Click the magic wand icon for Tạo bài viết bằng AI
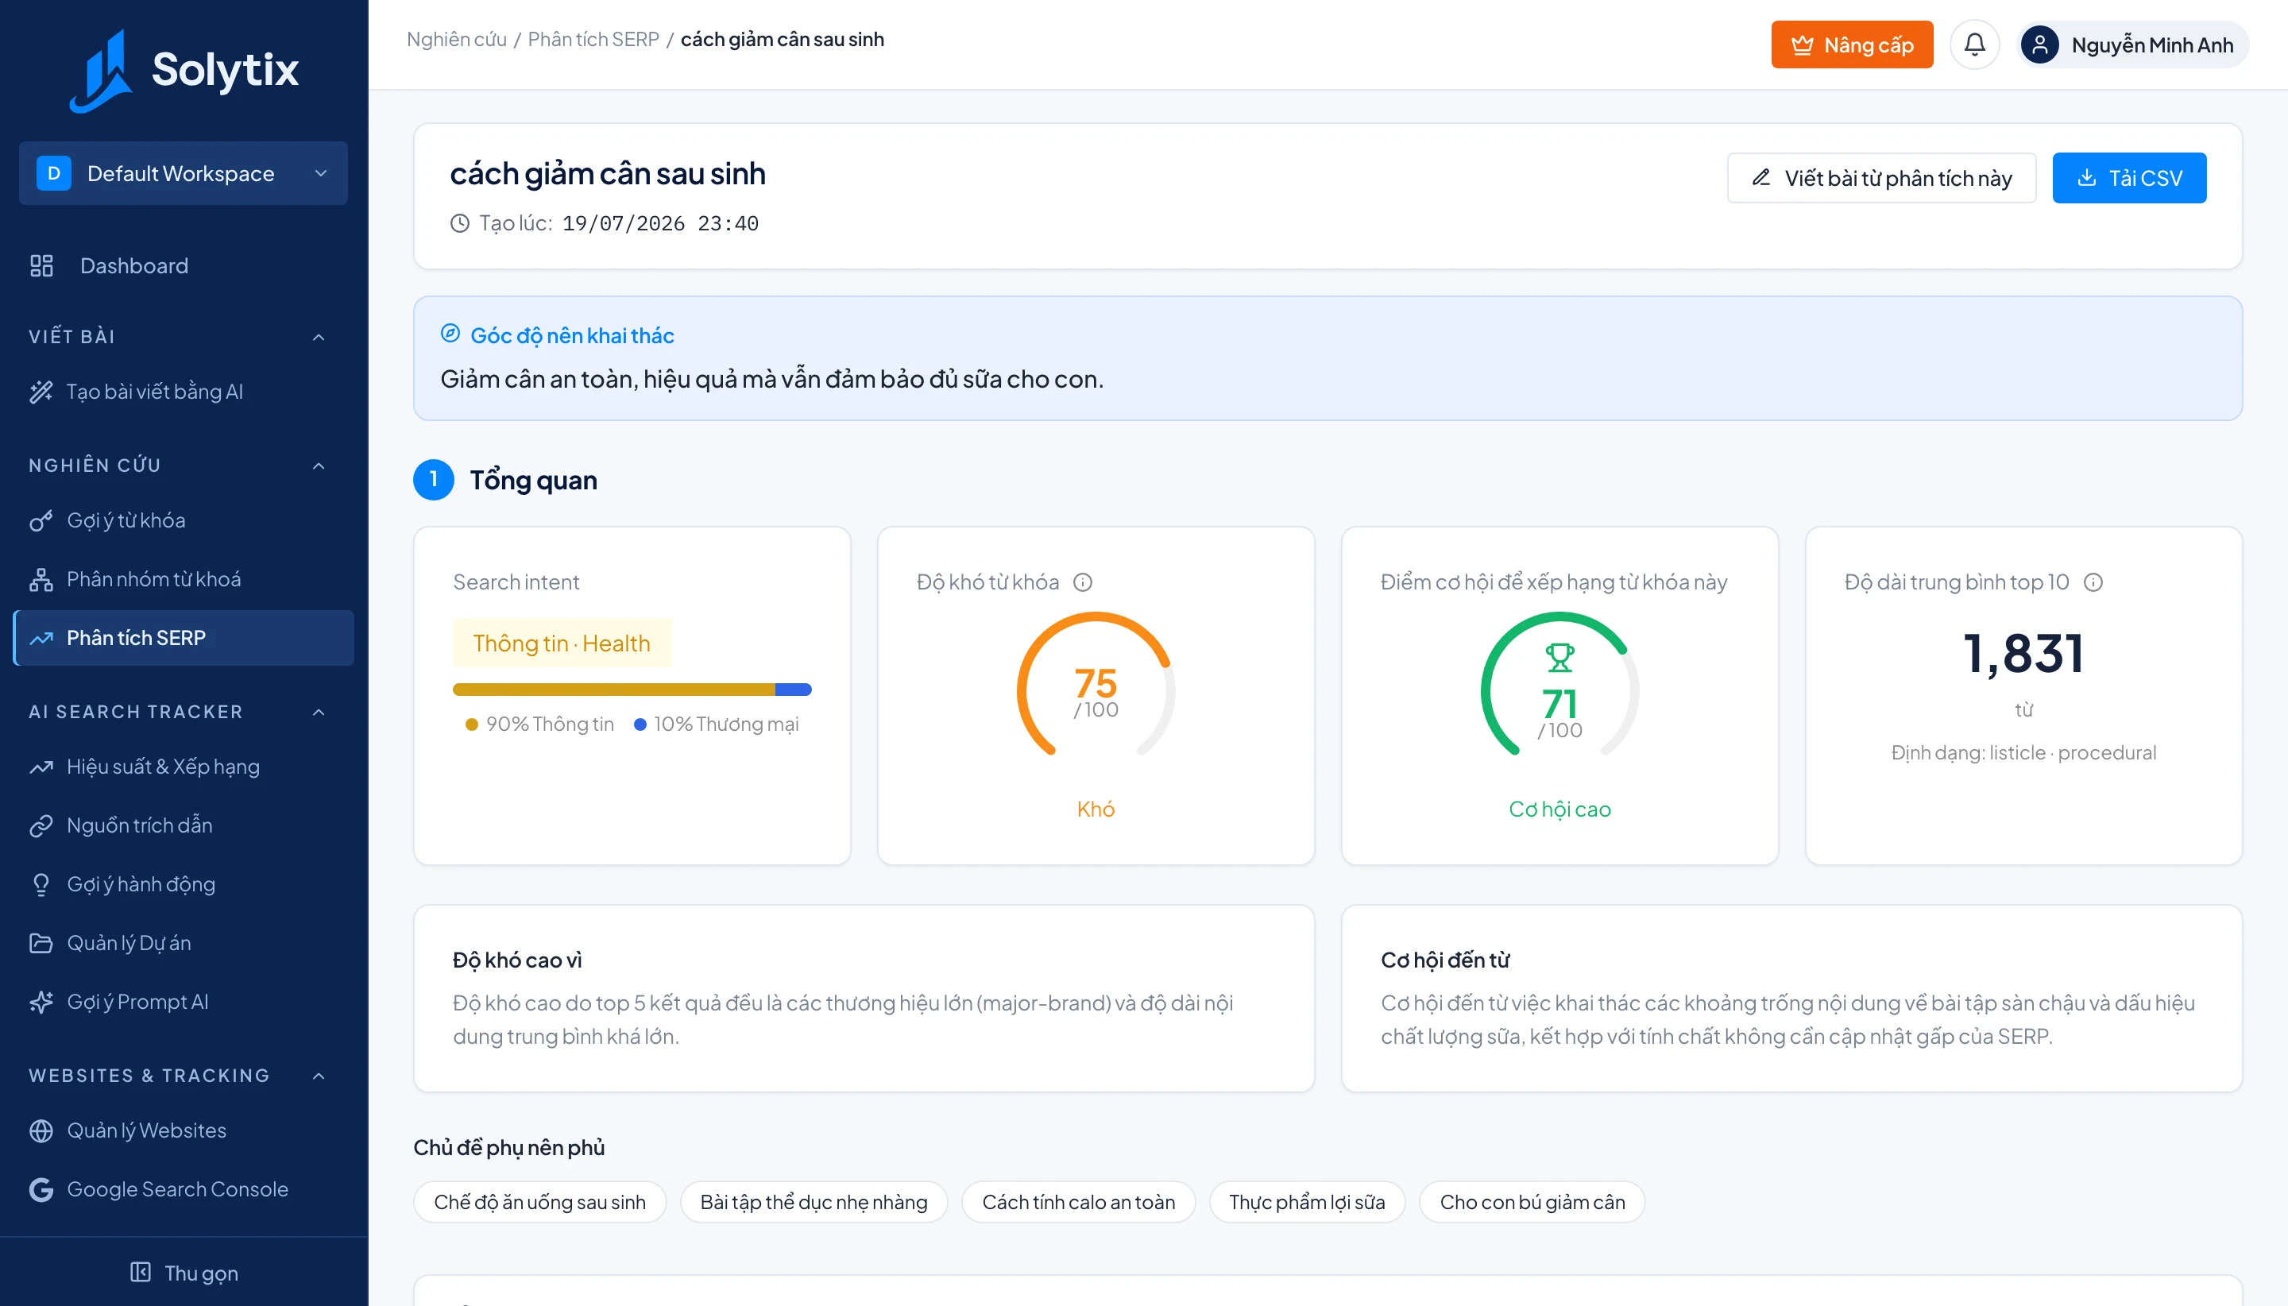The width and height of the screenshot is (2288, 1306). [x=41, y=392]
